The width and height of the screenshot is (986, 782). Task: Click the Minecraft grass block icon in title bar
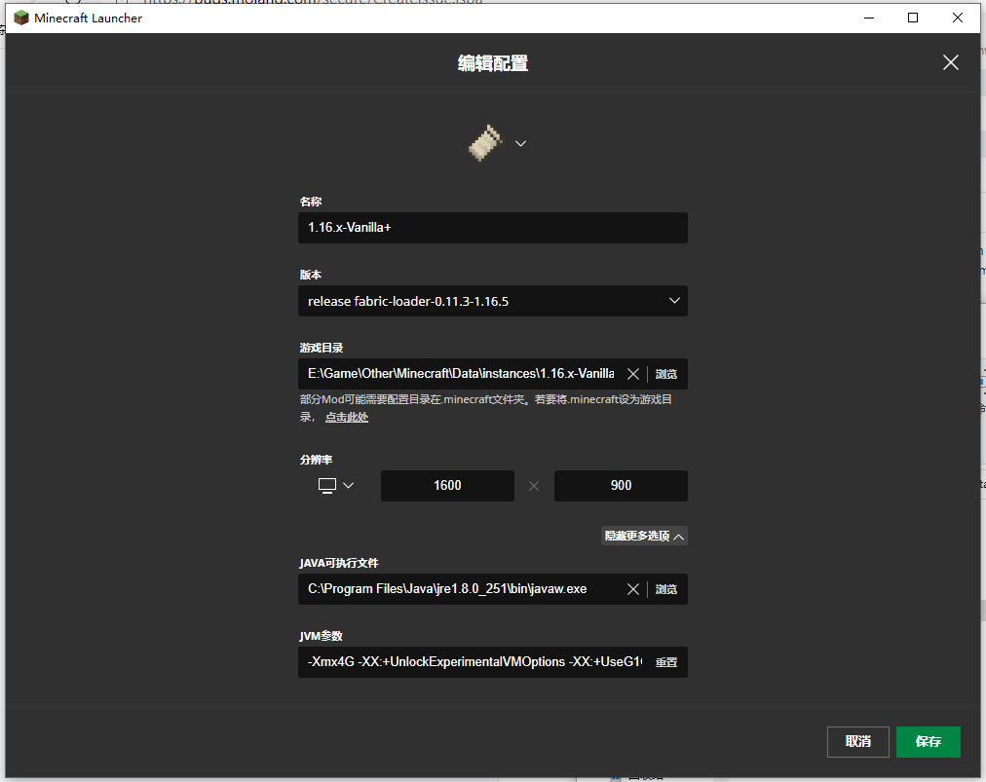(20, 17)
